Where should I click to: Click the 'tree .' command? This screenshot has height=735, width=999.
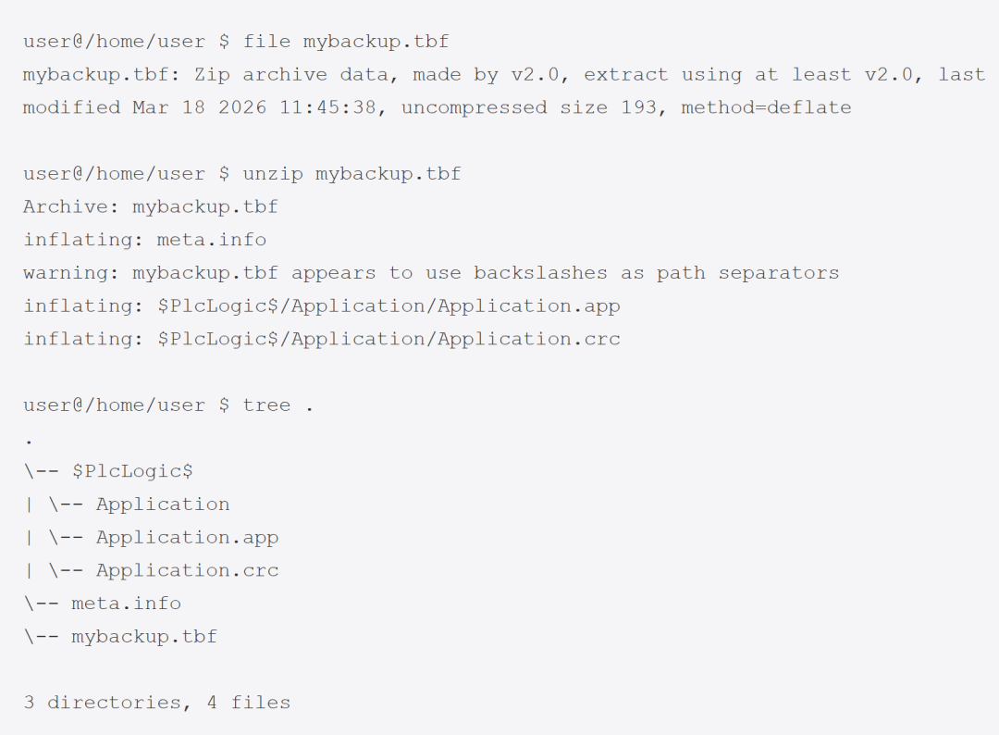[x=277, y=405]
